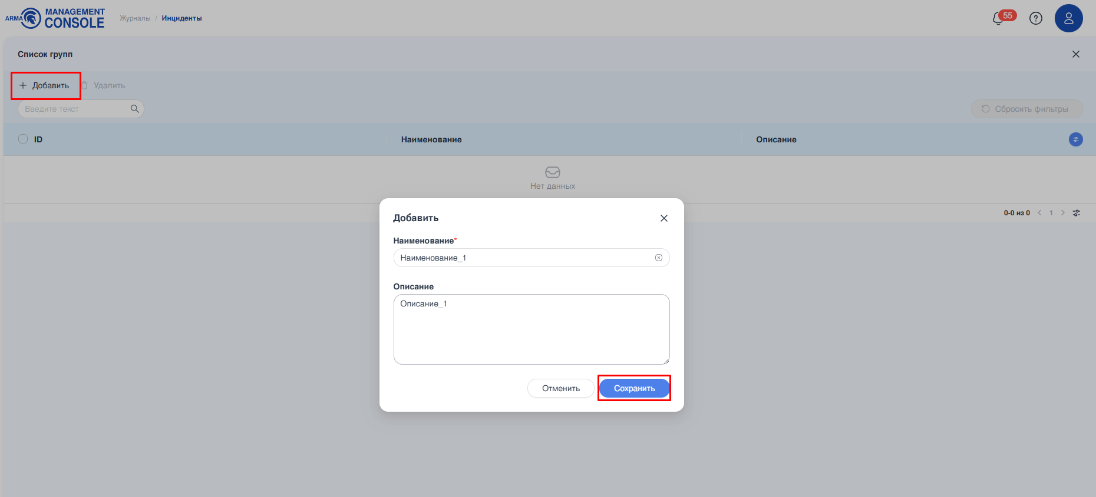The height and width of the screenshot is (497, 1096).
Task: Click the Журналы breadcrumb
Action: [135, 18]
